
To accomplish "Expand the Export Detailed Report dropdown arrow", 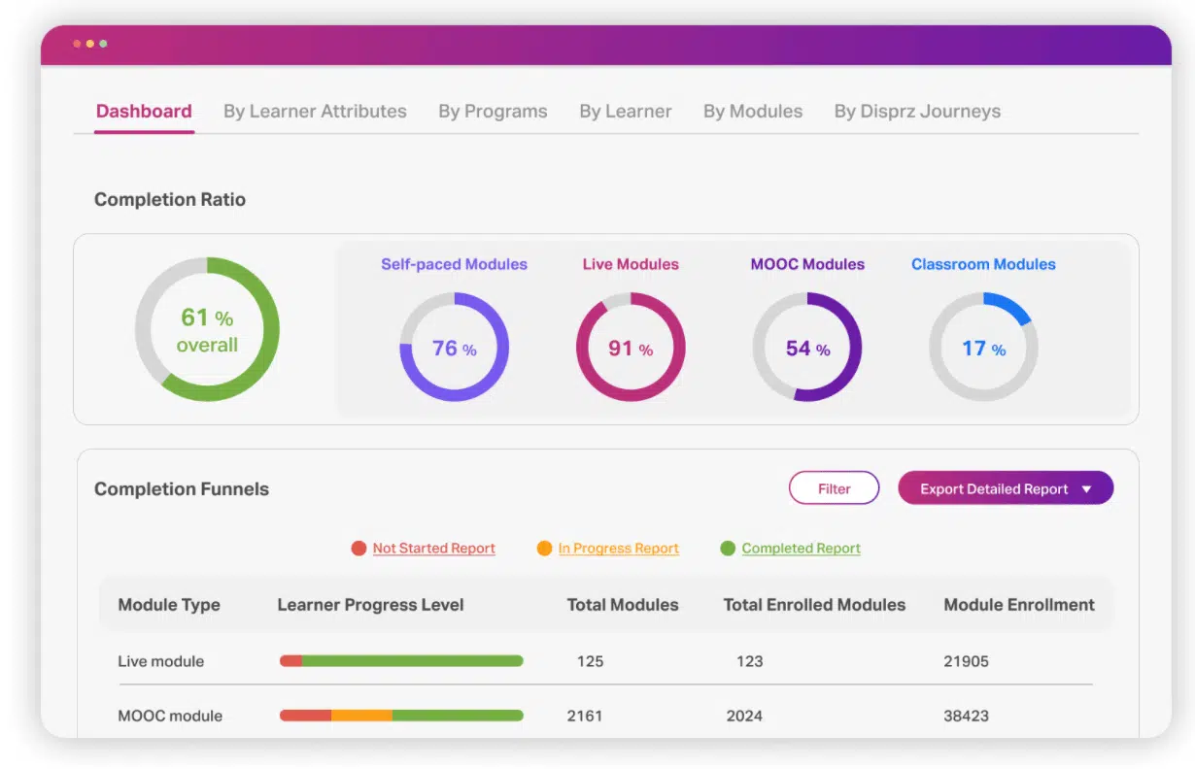I will [x=1086, y=489].
